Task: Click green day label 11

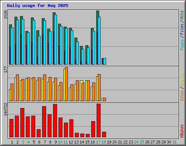Action: pyautogui.click(x=65, y=142)
